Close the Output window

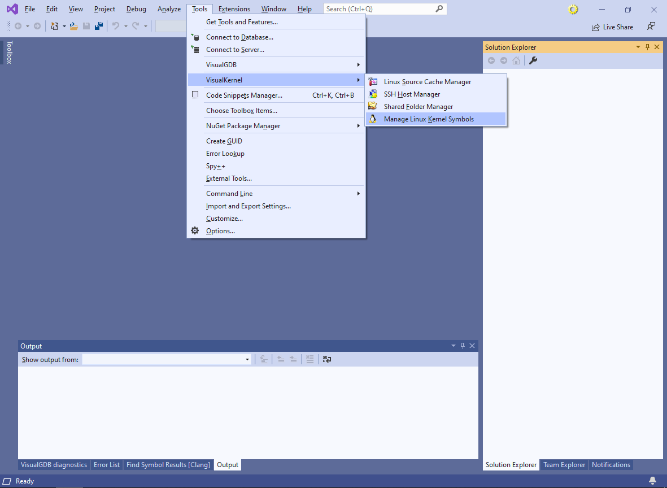coord(472,346)
